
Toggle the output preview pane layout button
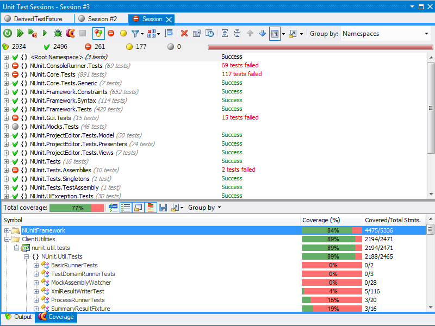[275, 34]
